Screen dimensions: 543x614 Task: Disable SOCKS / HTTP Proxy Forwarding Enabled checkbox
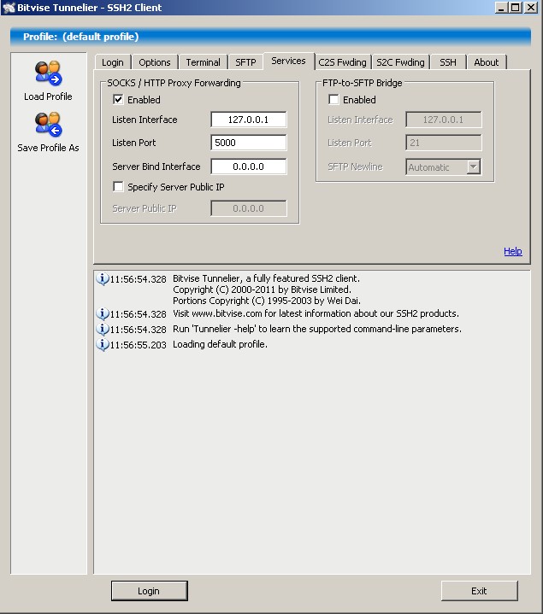pos(118,99)
